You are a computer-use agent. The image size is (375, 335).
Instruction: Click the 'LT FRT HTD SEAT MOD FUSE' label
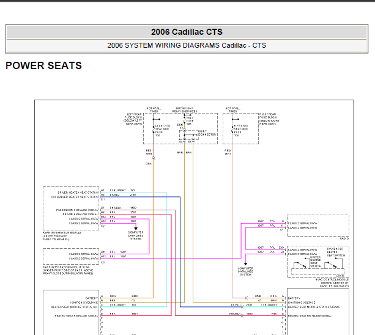point(162,130)
